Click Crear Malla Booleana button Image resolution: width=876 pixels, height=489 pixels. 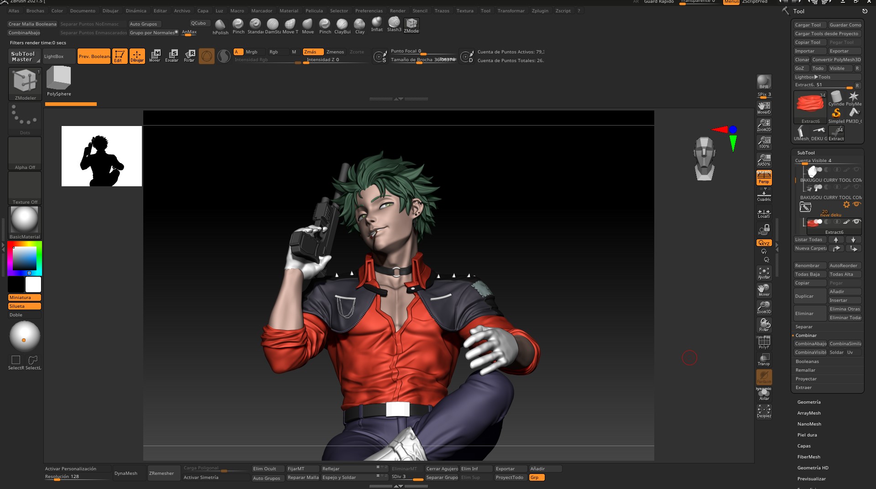[x=32, y=24]
